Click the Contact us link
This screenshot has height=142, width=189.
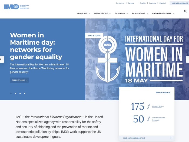point(120,3)
